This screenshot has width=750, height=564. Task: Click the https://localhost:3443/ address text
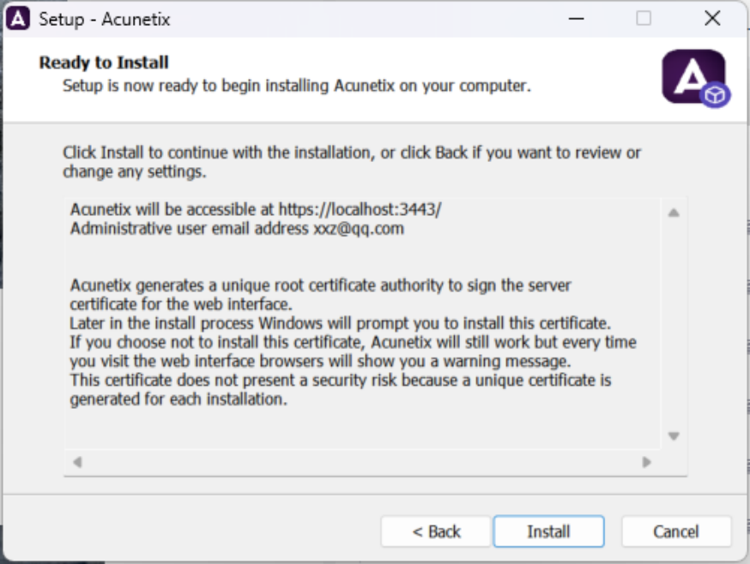click(360, 209)
